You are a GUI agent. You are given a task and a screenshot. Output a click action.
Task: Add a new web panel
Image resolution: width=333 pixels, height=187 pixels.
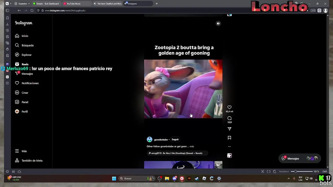pyautogui.click(x=7, y=83)
